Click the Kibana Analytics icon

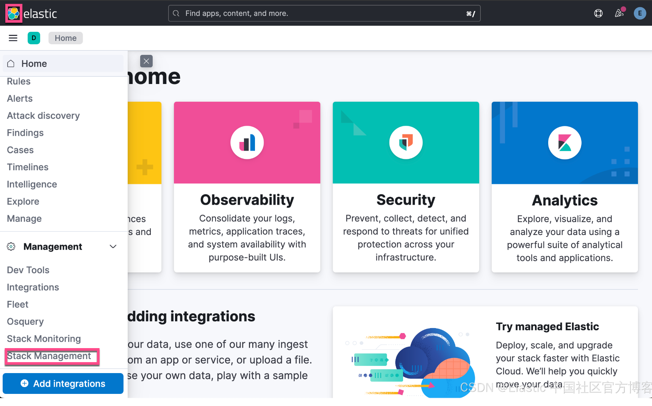point(564,143)
